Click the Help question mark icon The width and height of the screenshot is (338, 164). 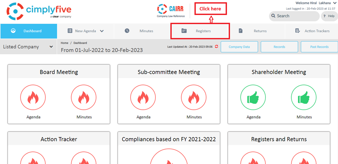point(324,16)
